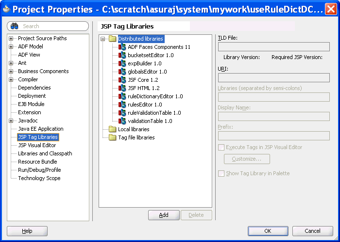Open the EJB Module settings
The image size is (340, 242).
tap(31, 104)
